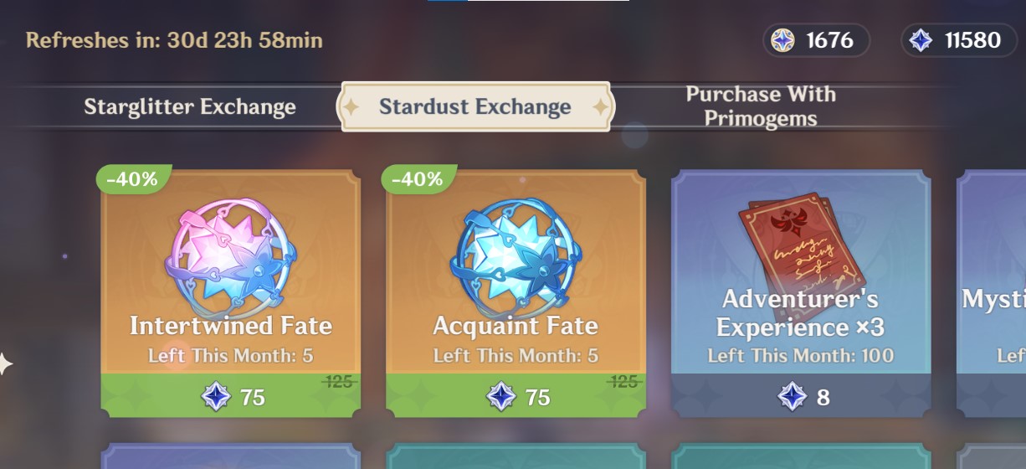
Task: Open the partially visible Mystic item card
Action: (x=992, y=293)
